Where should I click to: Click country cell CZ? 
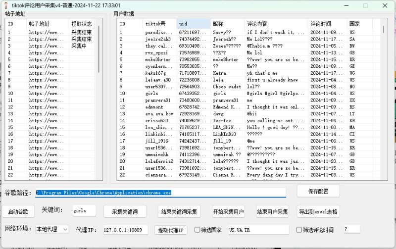coord(352,134)
